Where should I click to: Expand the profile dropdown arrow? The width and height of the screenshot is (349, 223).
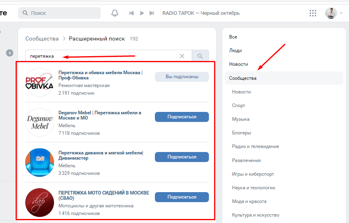tap(341, 13)
